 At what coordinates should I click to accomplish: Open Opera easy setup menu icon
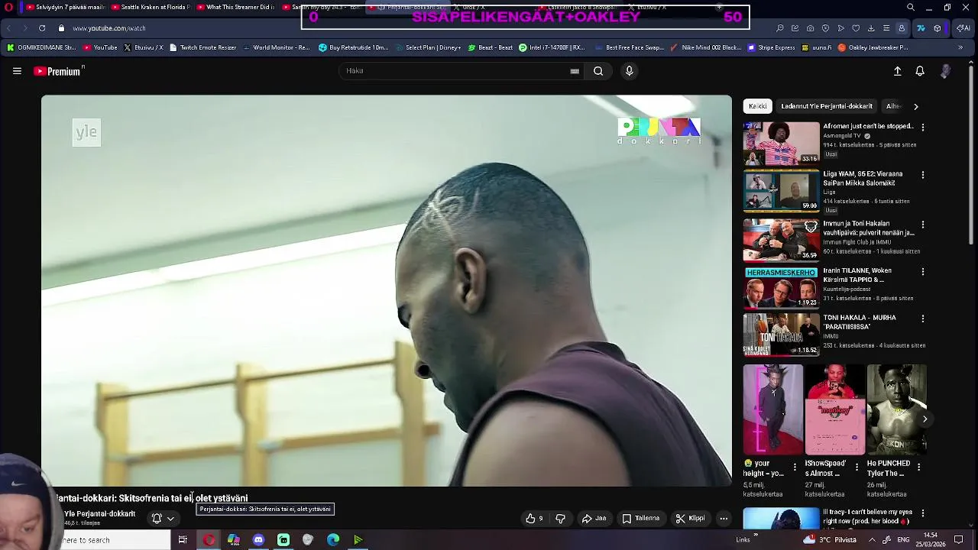pyautogui.click(x=886, y=28)
